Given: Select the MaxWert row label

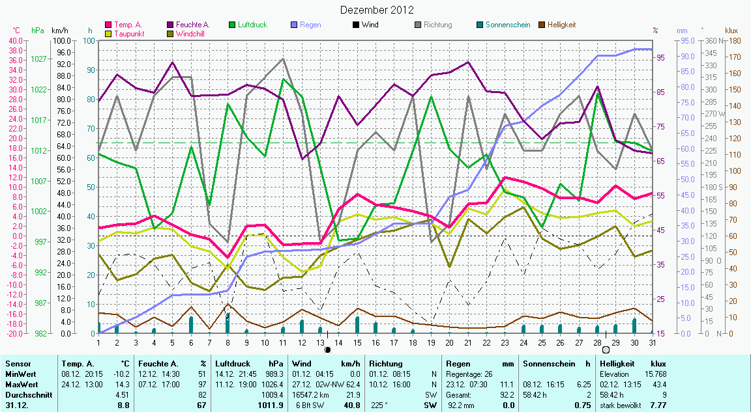Looking at the screenshot, I should coord(21,385).
